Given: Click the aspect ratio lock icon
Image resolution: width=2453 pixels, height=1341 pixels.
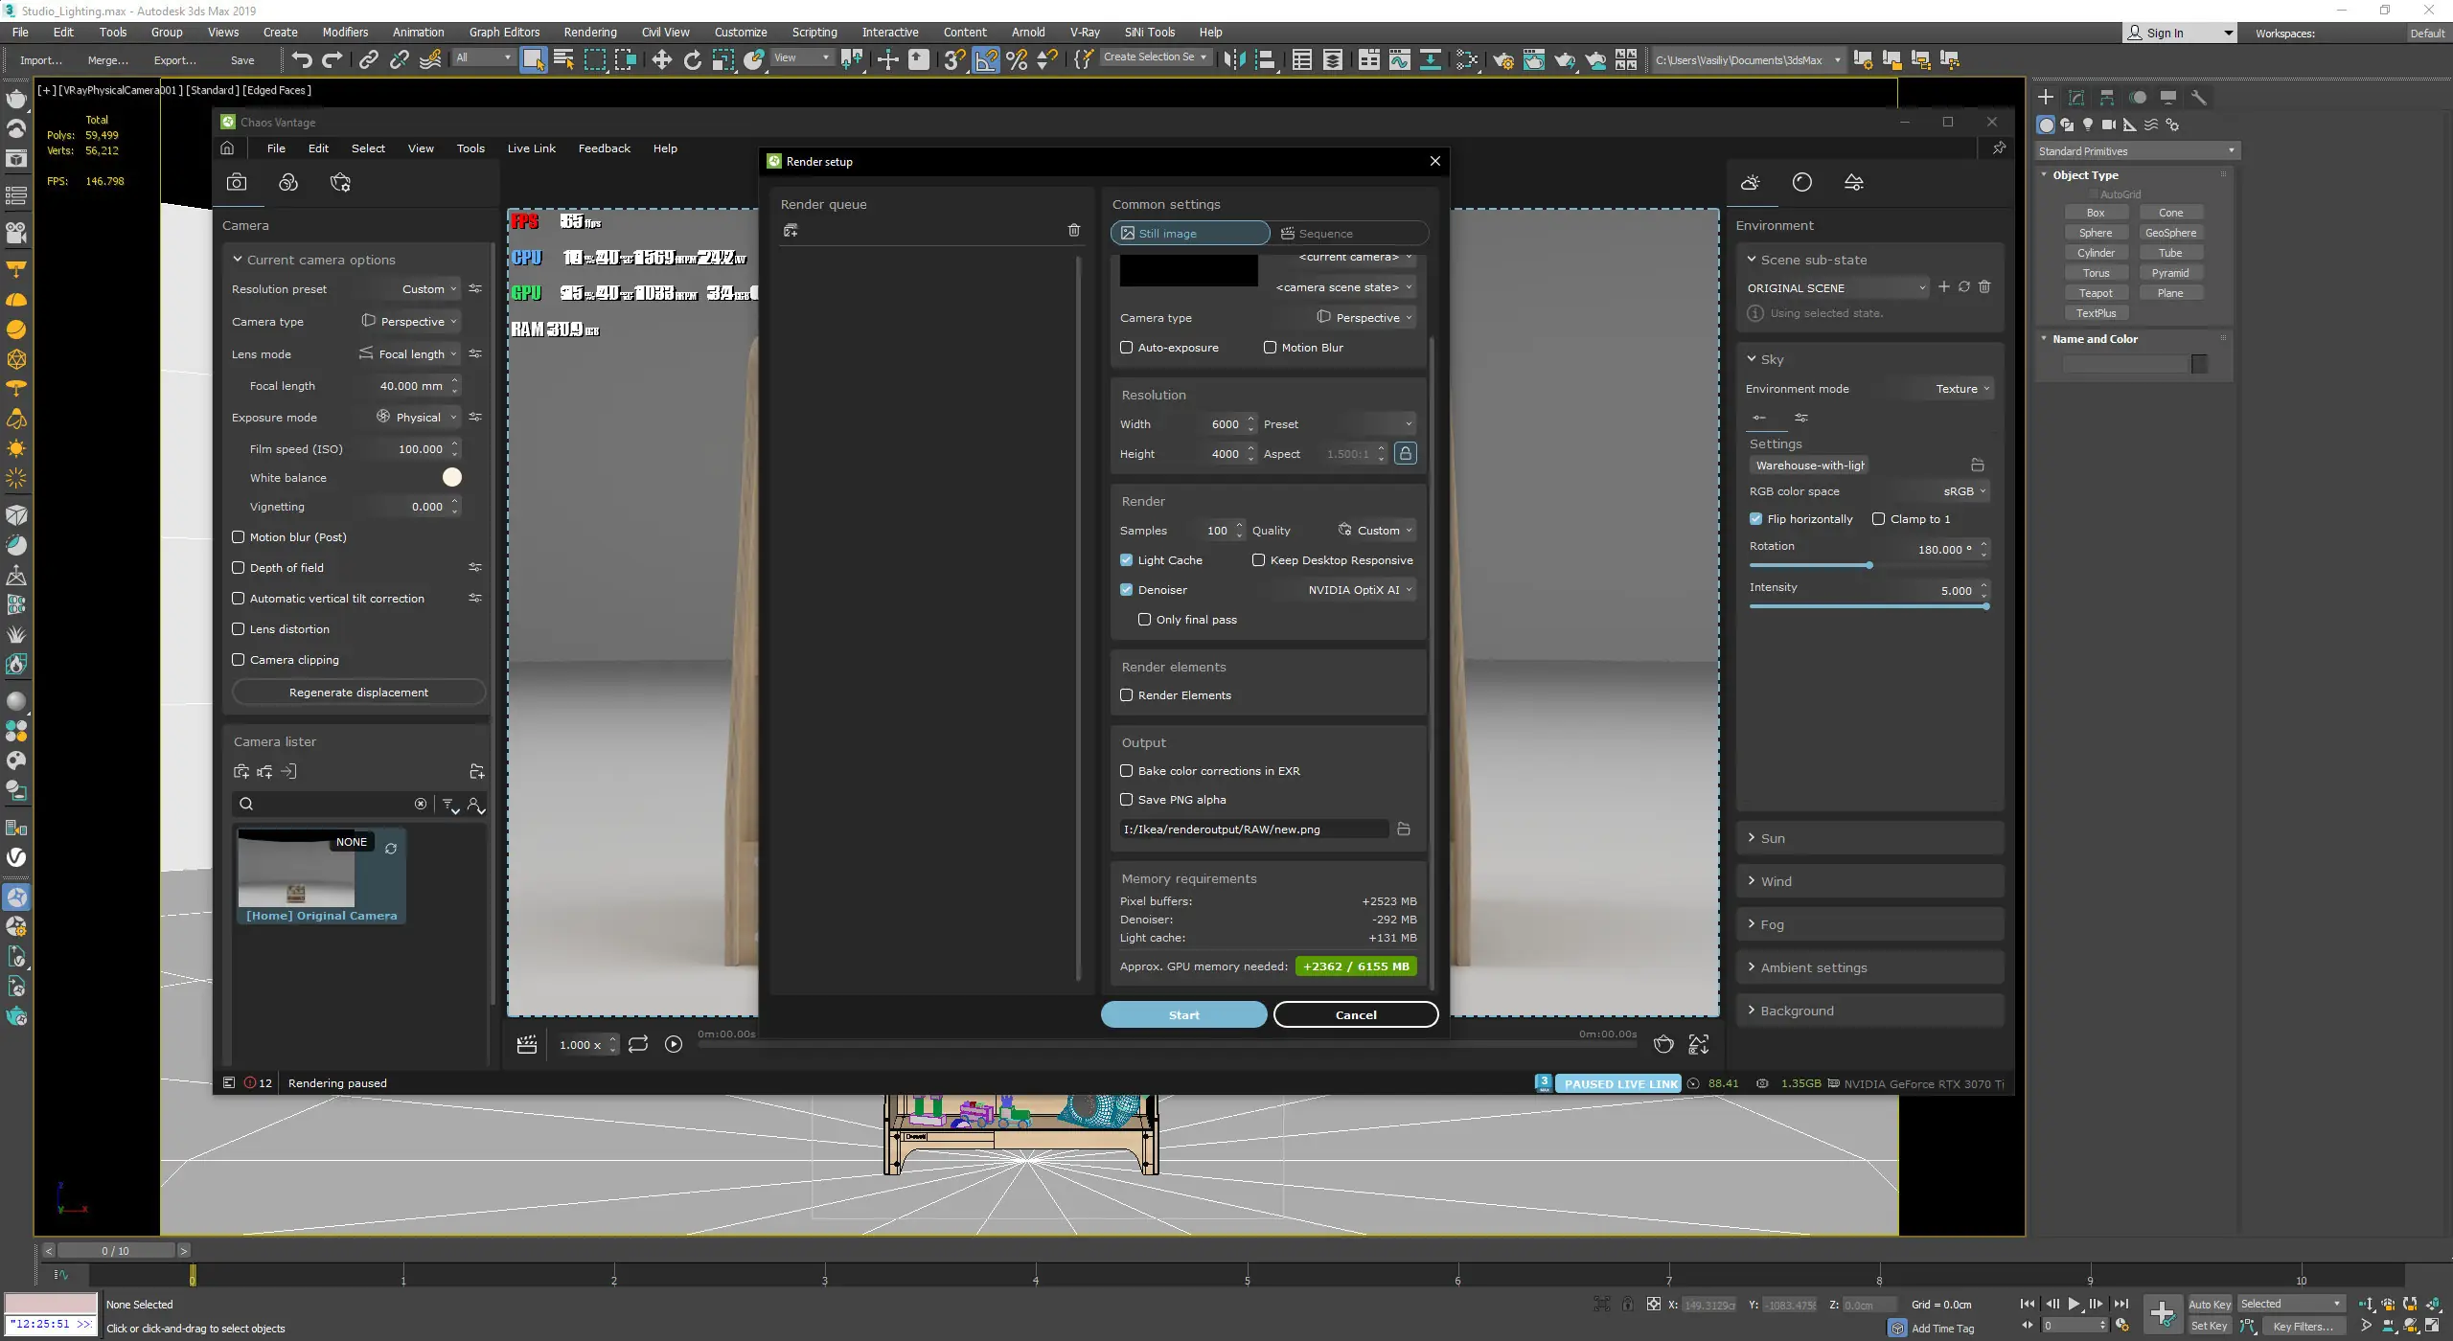Looking at the screenshot, I should click(1405, 454).
